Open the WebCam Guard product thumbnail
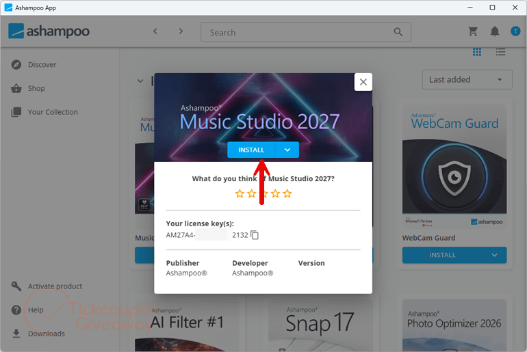 click(454, 166)
